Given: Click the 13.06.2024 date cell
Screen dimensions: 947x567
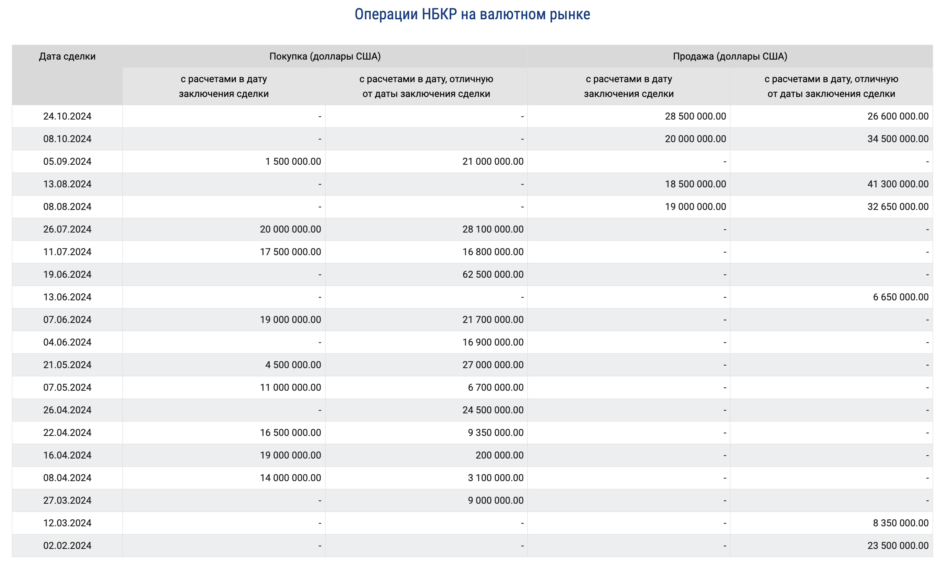Looking at the screenshot, I should point(67,297).
